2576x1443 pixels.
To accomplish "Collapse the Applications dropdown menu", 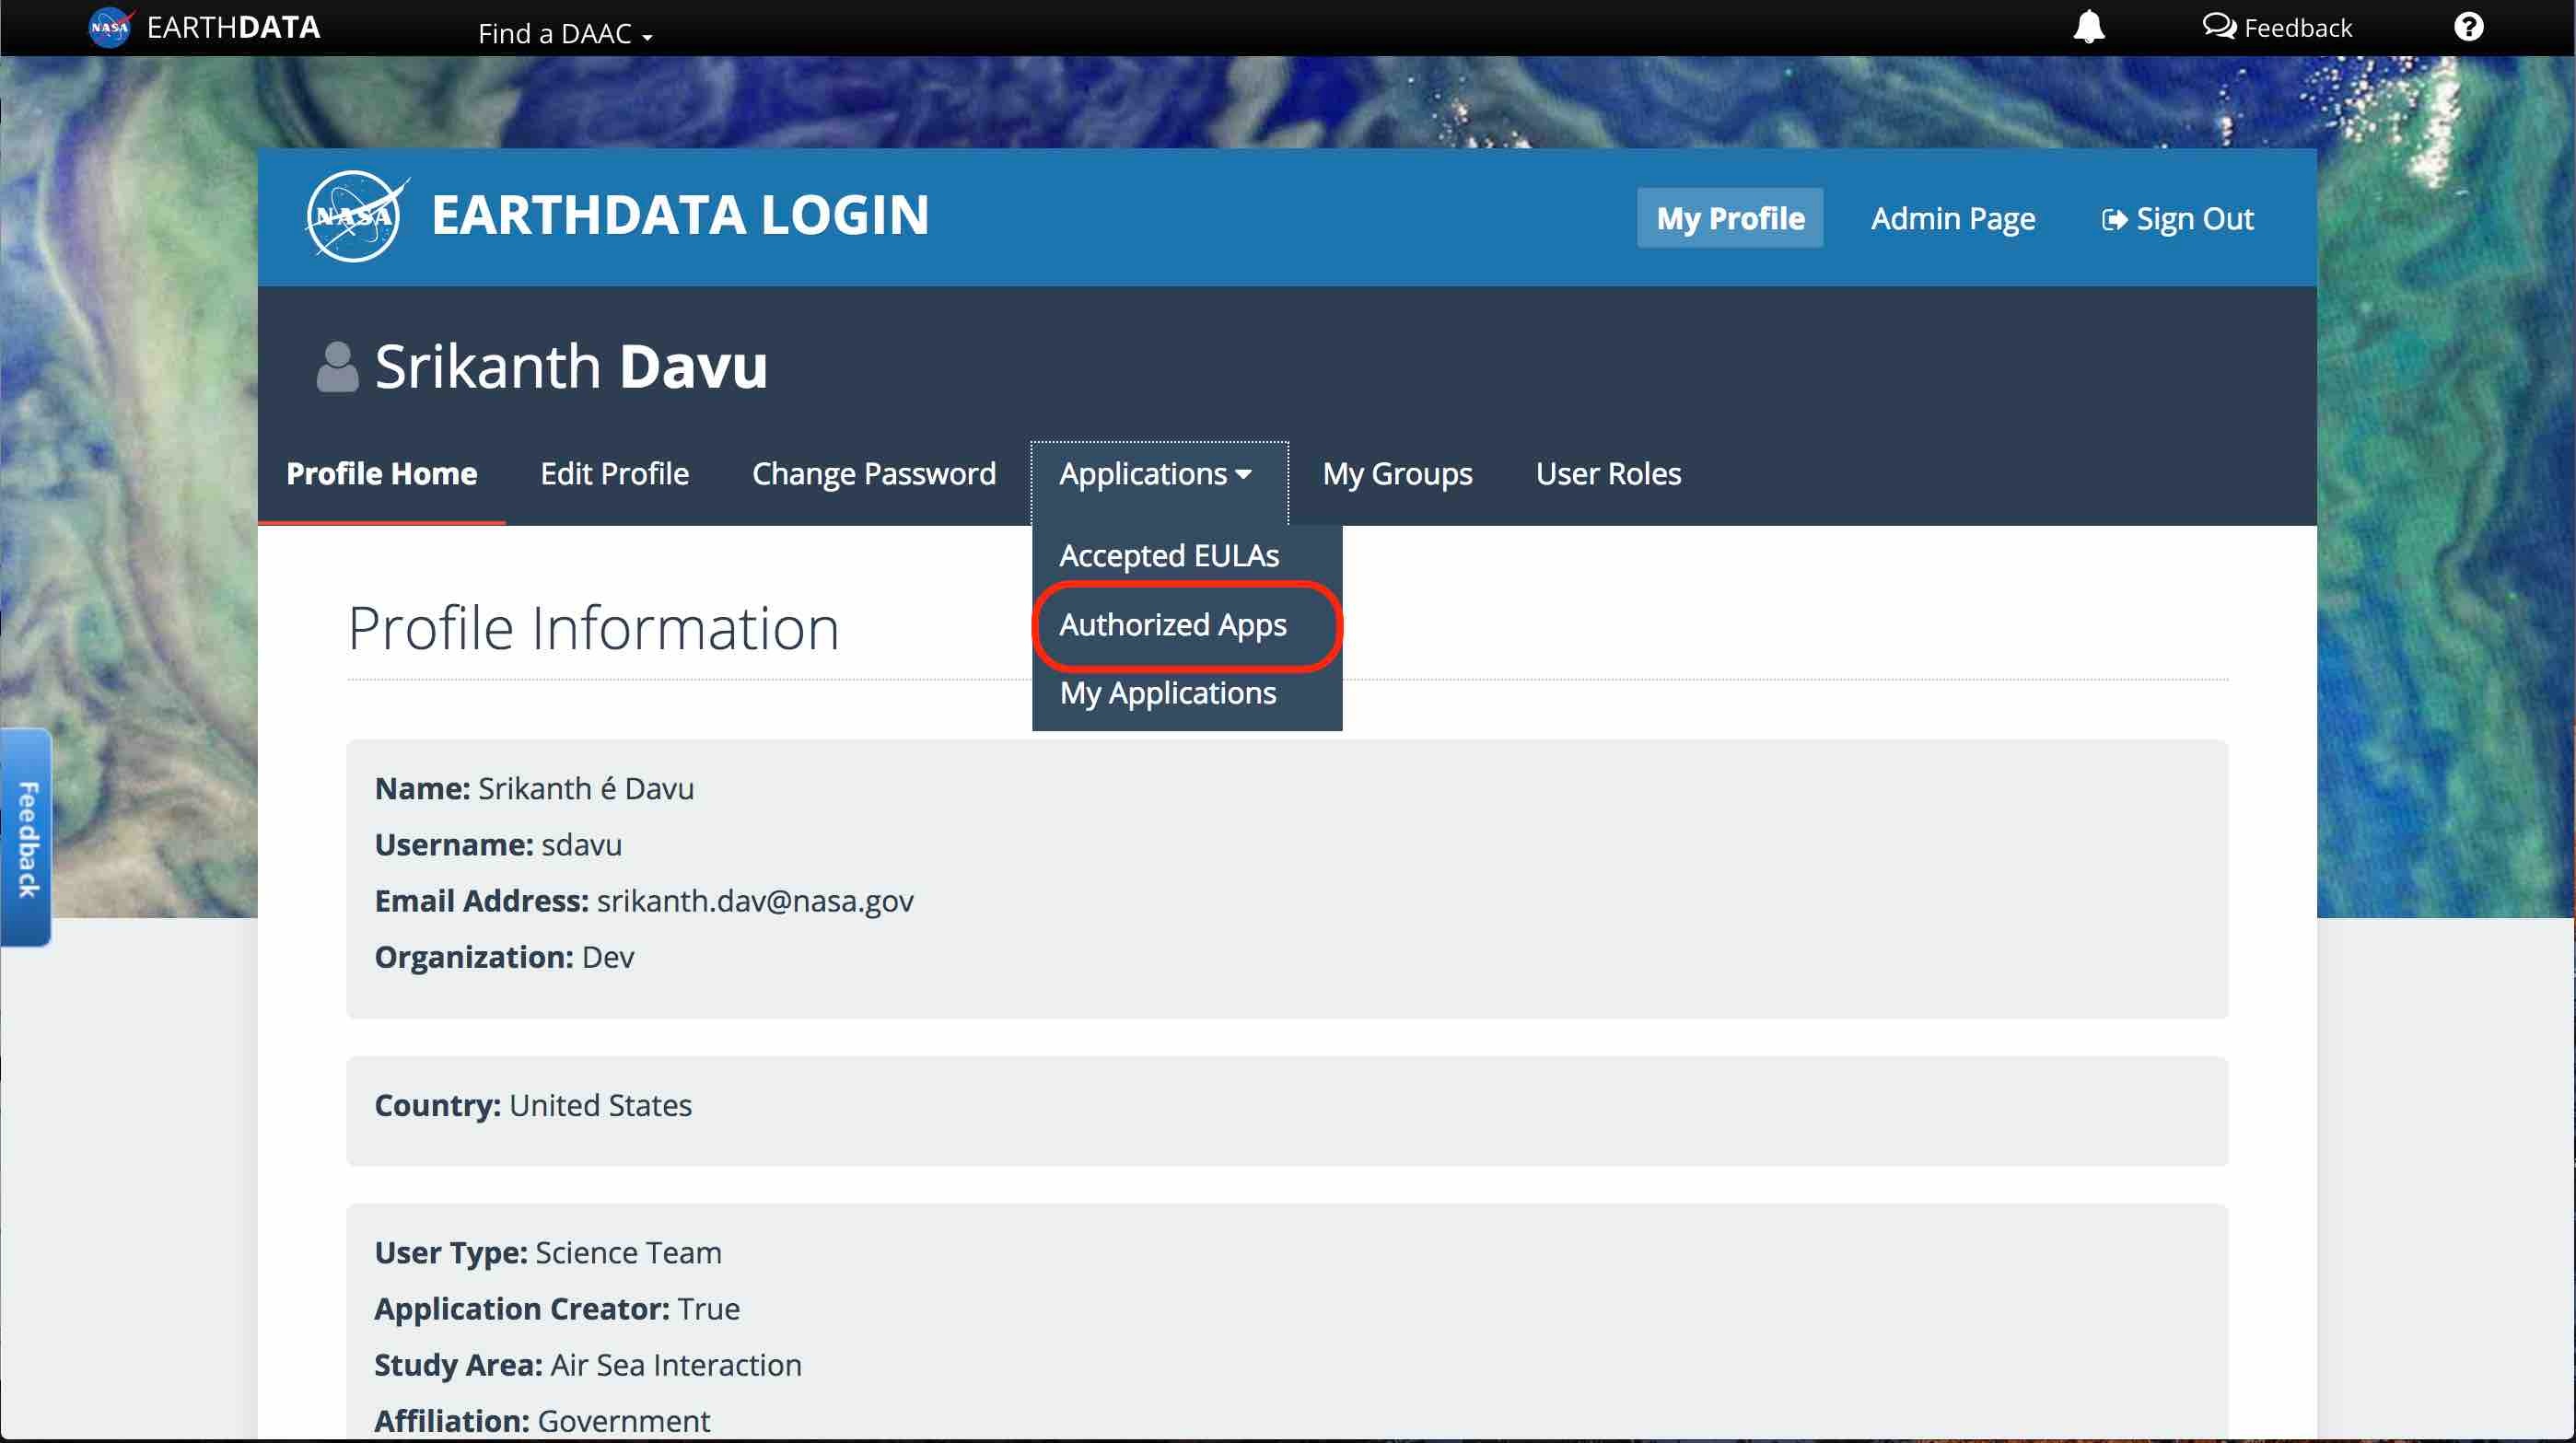I will (x=1159, y=474).
